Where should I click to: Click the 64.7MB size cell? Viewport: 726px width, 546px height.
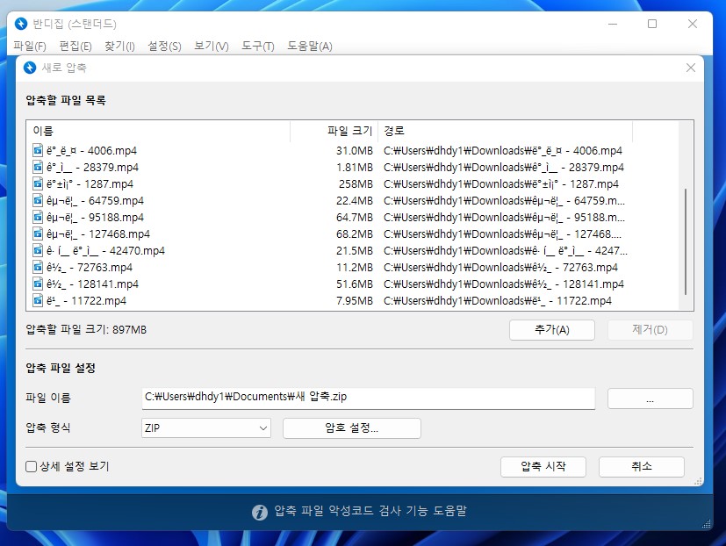(354, 217)
